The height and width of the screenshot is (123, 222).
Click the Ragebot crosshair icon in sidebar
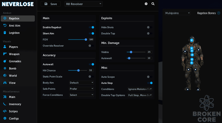(5, 18)
